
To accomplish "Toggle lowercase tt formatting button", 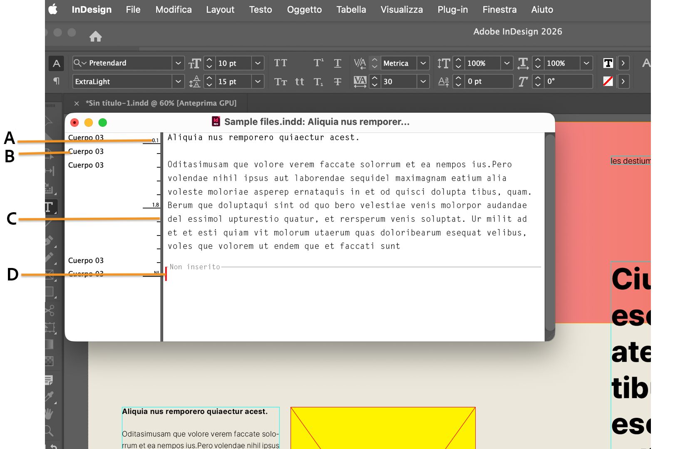I will (300, 82).
